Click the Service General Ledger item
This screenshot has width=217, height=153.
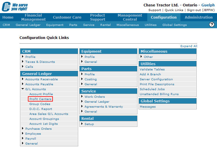[97, 102]
